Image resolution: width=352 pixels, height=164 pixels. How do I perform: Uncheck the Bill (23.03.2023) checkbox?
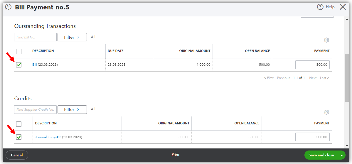pos(19,65)
